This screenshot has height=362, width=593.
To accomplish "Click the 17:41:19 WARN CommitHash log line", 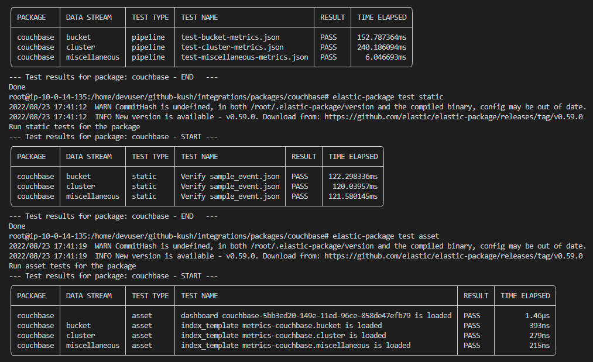I will pyautogui.click(x=297, y=246).
